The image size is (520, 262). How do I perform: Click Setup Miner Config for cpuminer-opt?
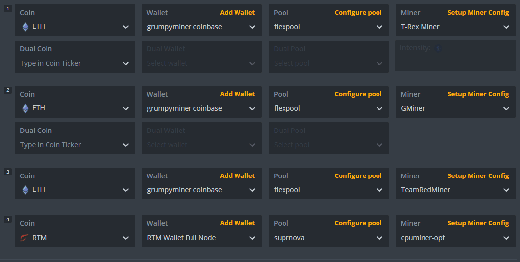pos(478,223)
